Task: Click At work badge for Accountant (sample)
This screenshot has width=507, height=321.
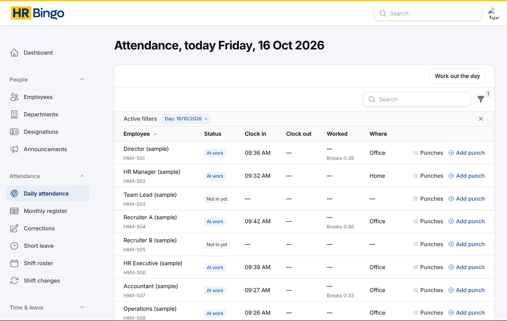Action: click(x=215, y=291)
